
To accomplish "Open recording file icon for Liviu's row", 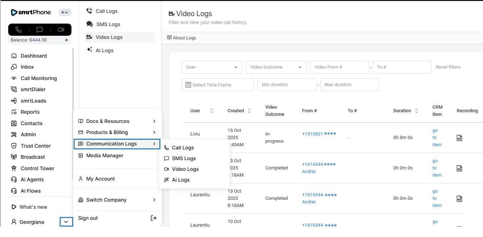I will (x=459, y=138).
